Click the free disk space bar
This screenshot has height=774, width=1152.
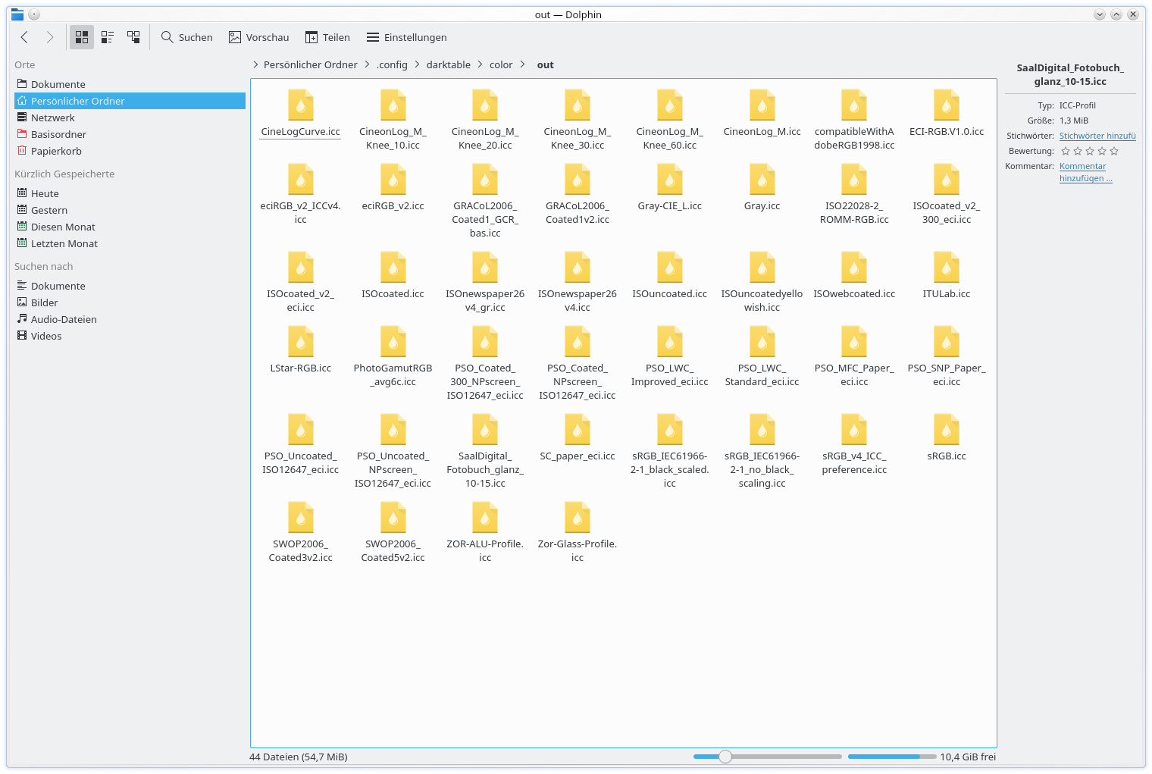click(891, 757)
